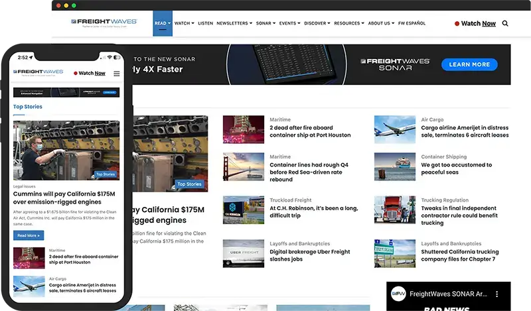
Task: Open independent contractor rule article
Action: click(x=459, y=216)
